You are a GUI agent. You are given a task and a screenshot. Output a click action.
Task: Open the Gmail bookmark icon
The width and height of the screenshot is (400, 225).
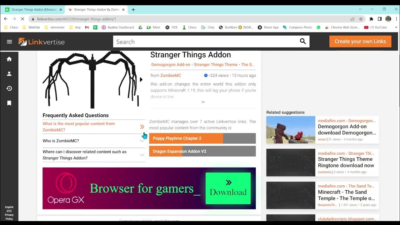(x=87, y=27)
